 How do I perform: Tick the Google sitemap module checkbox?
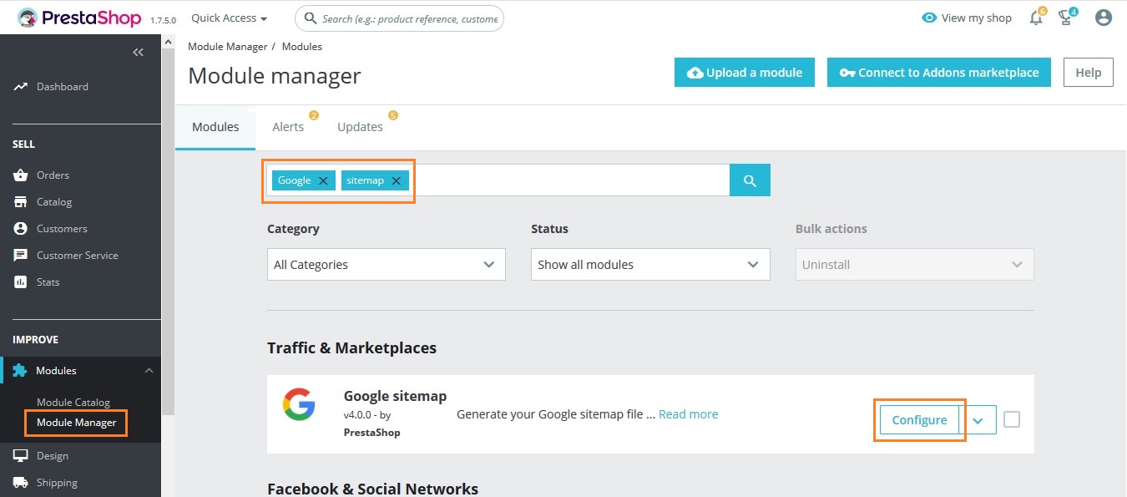(1012, 419)
